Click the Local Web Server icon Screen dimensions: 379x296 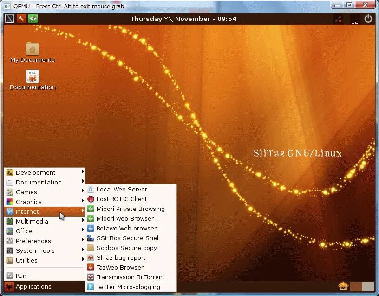91,189
